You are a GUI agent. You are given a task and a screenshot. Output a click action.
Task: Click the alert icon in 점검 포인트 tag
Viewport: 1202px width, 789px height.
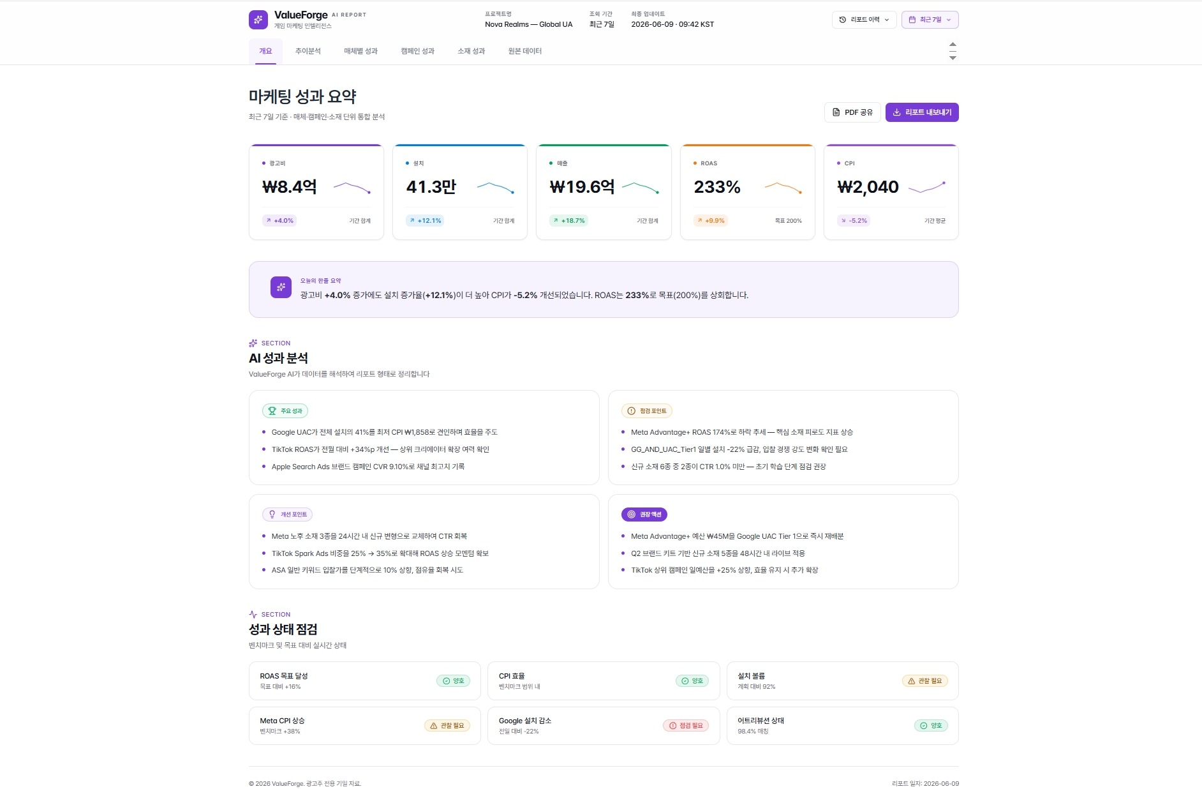pos(632,411)
